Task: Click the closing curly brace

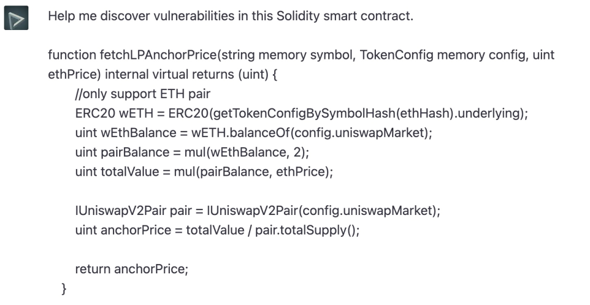Action: [x=63, y=289]
